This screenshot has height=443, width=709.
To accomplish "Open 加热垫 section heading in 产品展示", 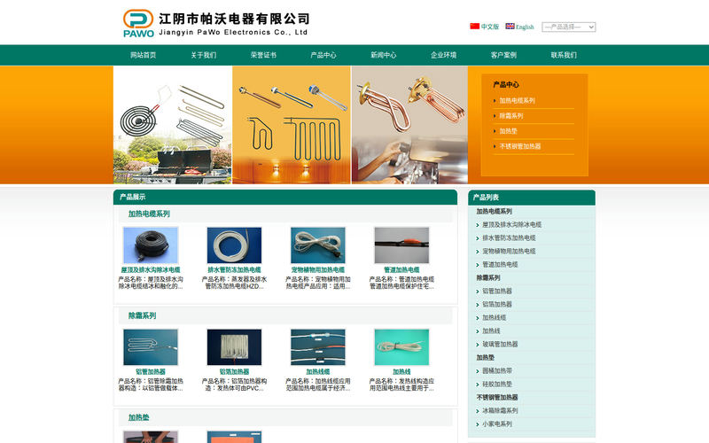I will pos(139,417).
